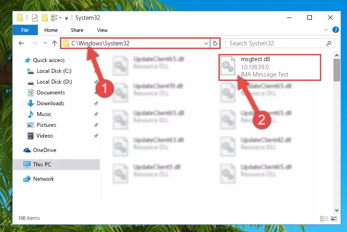This screenshot has width=347, height=232.
Task: Open the recent locations dropdown arrow
Action: pos(45,43)
